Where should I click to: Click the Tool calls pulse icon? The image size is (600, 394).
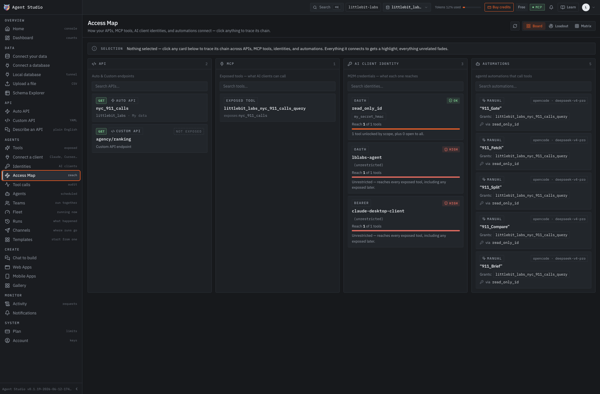(7, 185)
